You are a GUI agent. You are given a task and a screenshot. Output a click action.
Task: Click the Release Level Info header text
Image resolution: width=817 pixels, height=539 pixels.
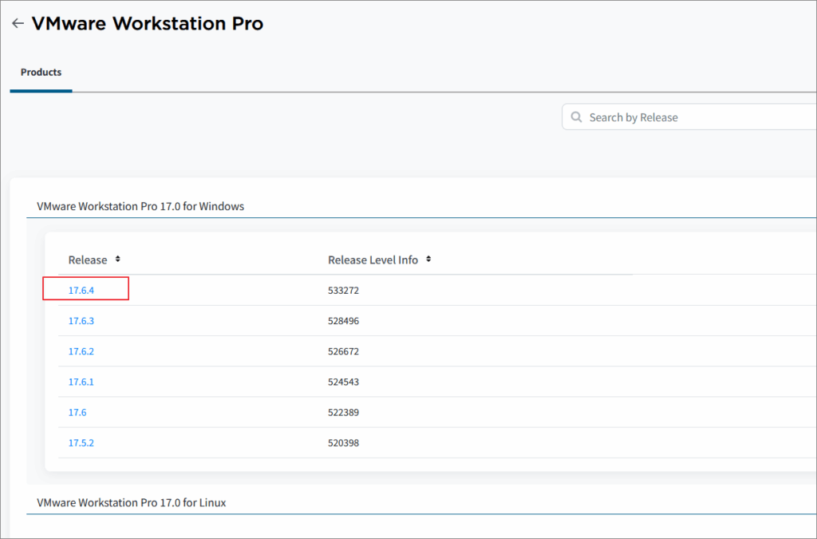(x=373, y=260)
